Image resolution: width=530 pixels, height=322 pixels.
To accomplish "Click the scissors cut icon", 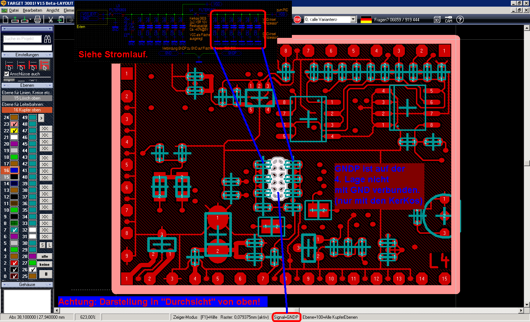I will 50,19.
